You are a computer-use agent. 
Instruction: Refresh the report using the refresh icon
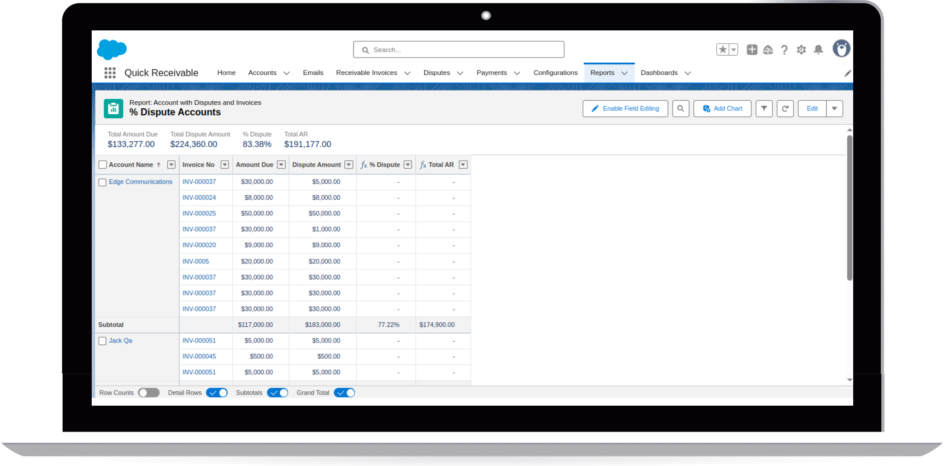pyautogui.click(x=785, y=109)
